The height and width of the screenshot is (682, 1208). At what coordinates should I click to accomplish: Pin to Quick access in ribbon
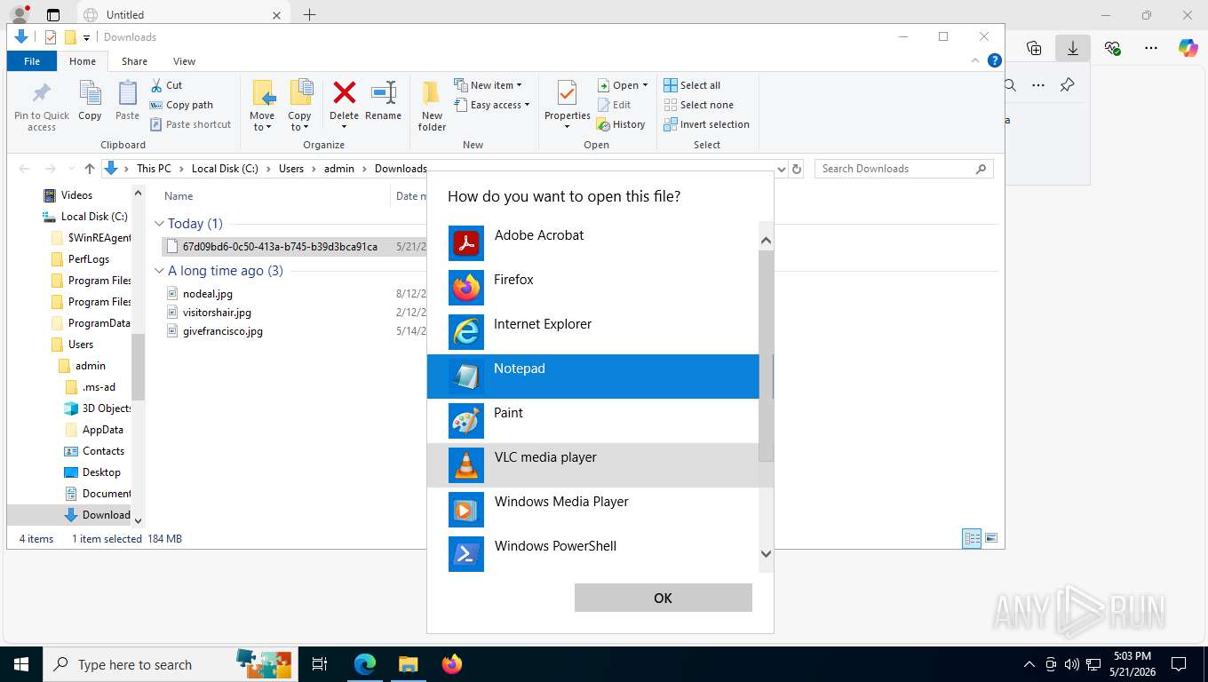click(42, 107)
